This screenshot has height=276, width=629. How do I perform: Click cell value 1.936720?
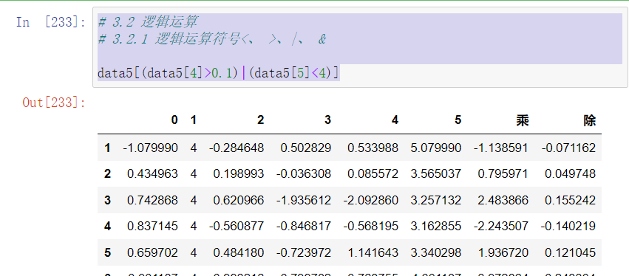(503, 253)
